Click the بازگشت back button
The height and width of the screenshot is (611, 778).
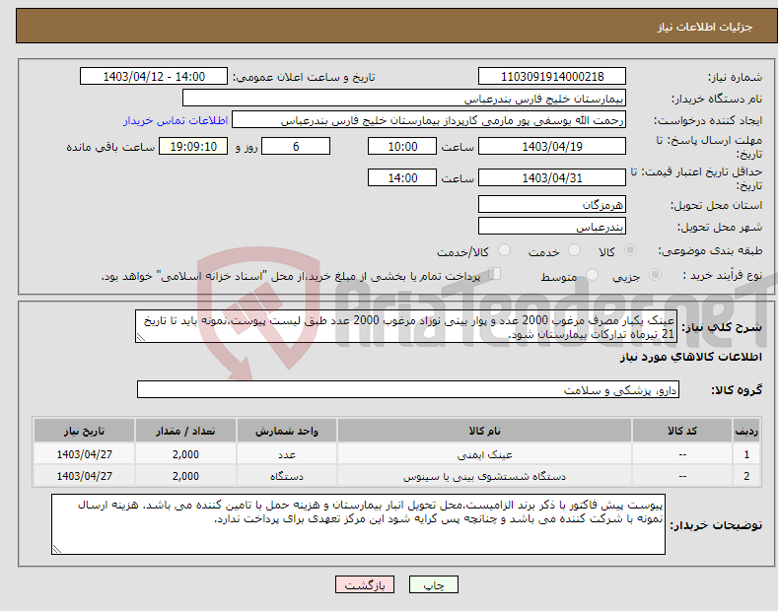[365, 584]
